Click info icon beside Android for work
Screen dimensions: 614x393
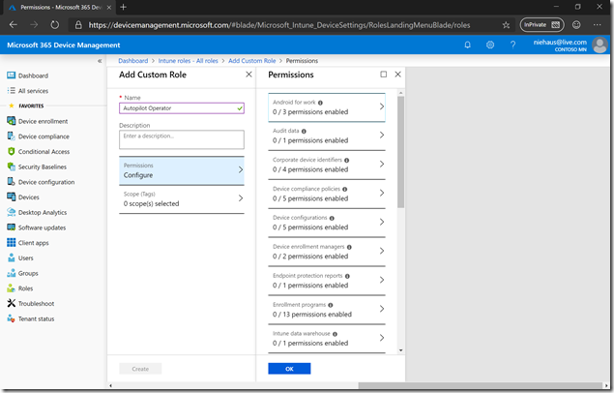coord(320,102)
